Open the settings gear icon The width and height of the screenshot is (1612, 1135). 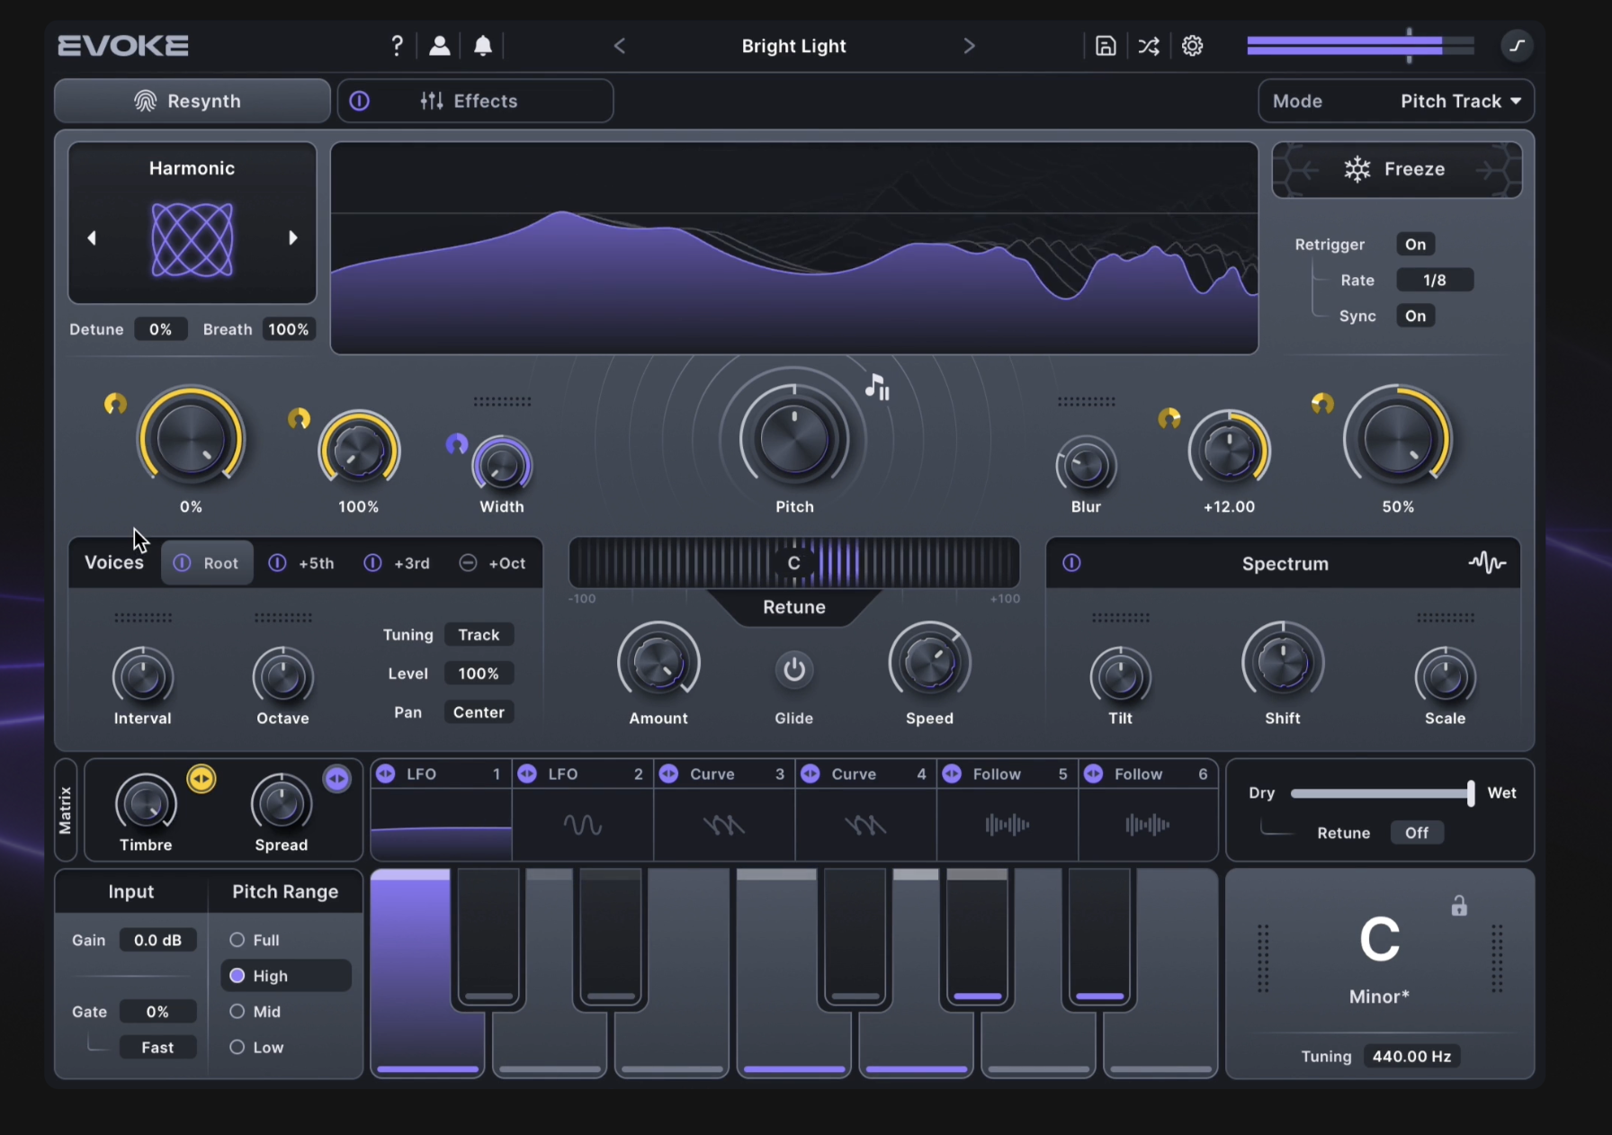point(1192,46)
